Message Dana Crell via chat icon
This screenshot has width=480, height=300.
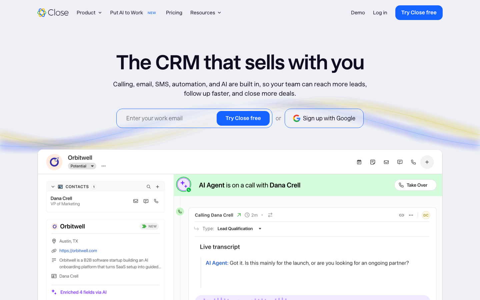[x=146, y=201]
